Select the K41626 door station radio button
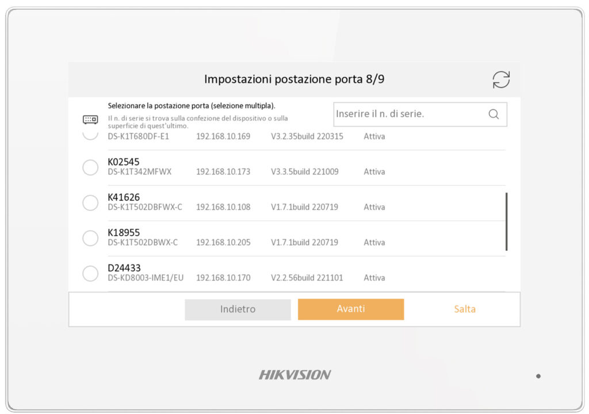589x414 pixels. point(90,203)
